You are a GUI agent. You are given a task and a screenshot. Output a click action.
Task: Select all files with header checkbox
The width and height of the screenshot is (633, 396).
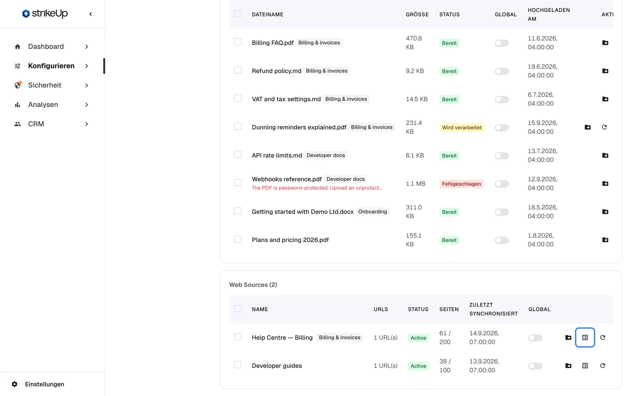(x=238, y=14)
